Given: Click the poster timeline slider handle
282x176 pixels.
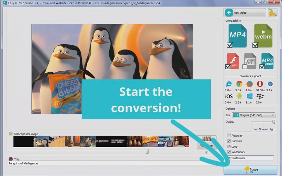Looking at the screenshot, I should [147, 151].
